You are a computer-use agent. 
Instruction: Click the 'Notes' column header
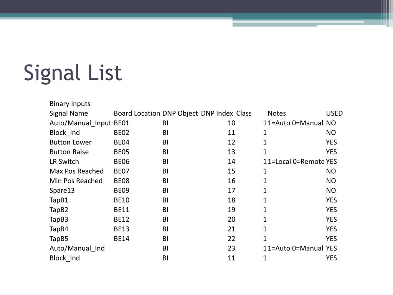point(277,113)
